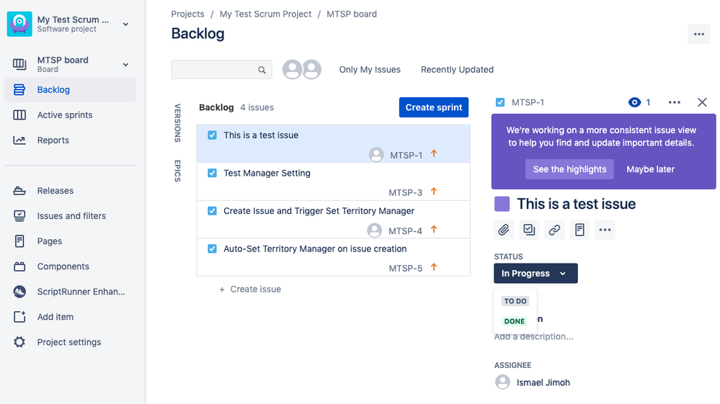Toggle the watch eye icon
720x404 pixels.
click(634, 102)
